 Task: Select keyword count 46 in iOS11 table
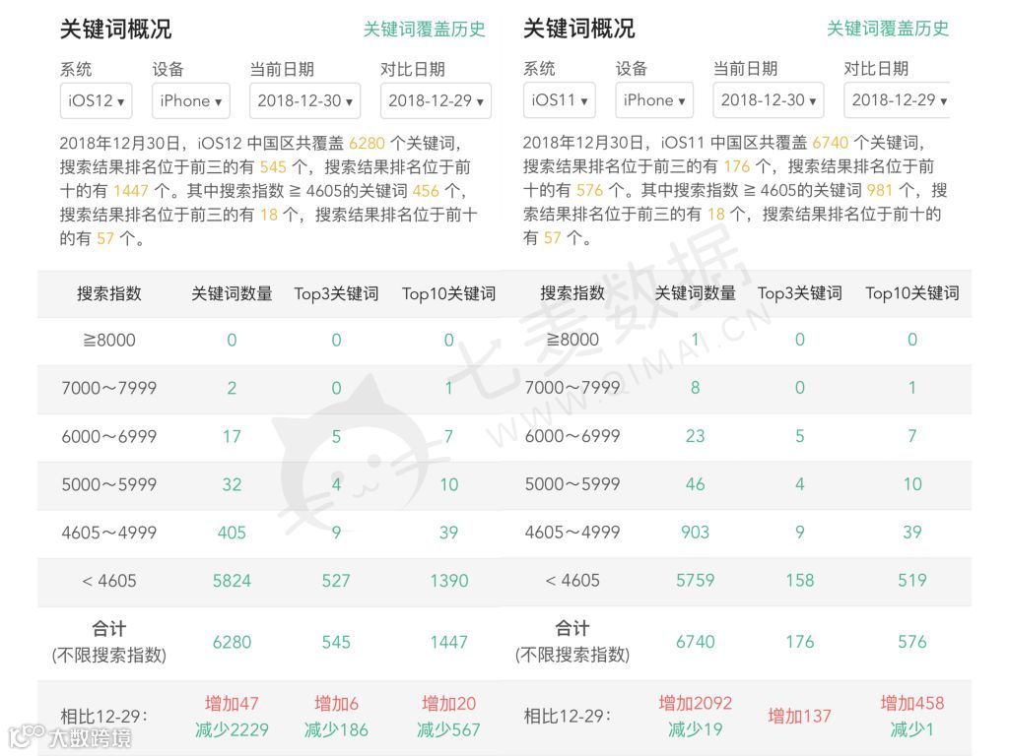pyautogui.click(x=695, y=484)
